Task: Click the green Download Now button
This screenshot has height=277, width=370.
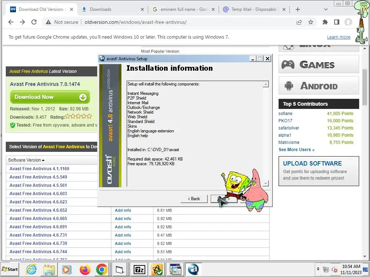Action: [50, 97]
